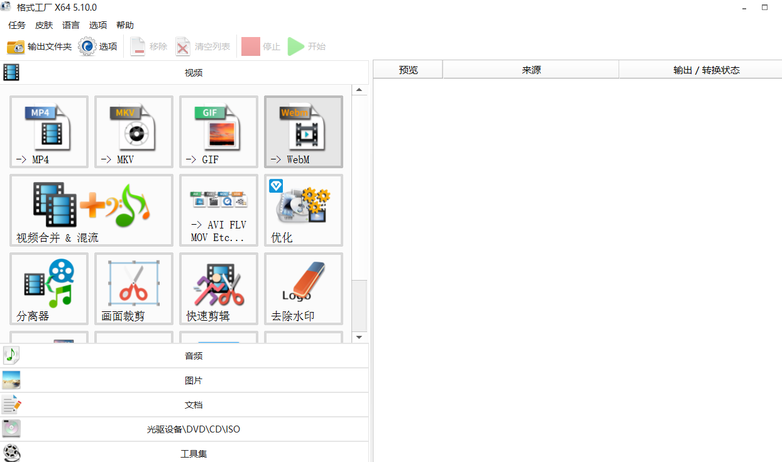
Task: Open the 帮助 menu
Action: (x=125, y=25)
